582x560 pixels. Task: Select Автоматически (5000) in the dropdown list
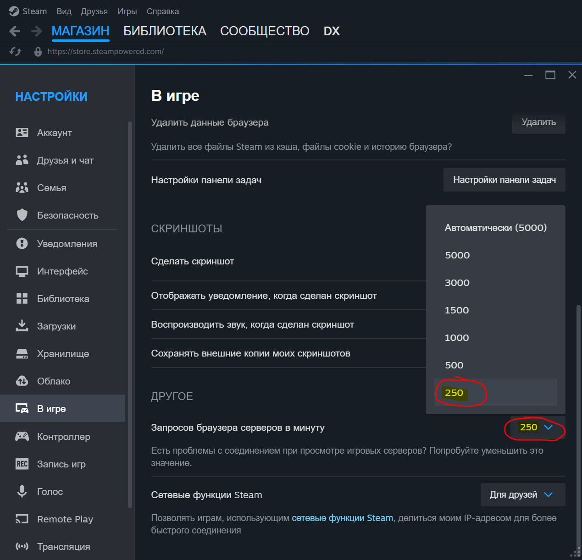496,228
